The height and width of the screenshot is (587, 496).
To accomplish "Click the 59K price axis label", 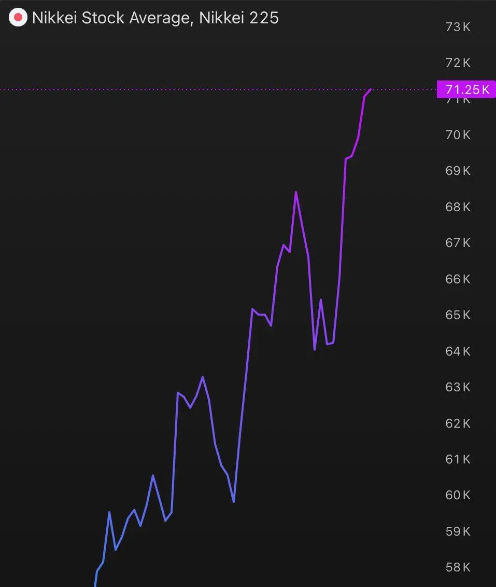I will 458,531.
